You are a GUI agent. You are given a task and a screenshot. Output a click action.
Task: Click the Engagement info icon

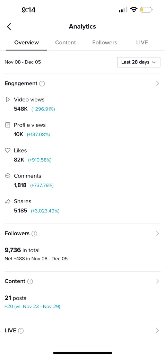click(x=42, y=83)
